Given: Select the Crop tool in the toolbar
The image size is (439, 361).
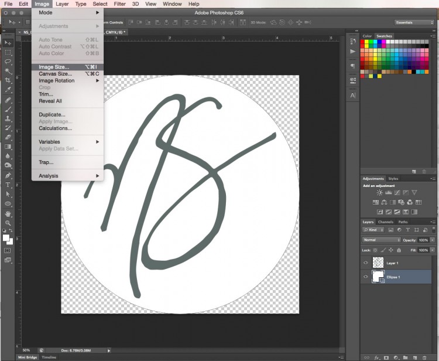Looking at the screenshot, I should point(8,80).
